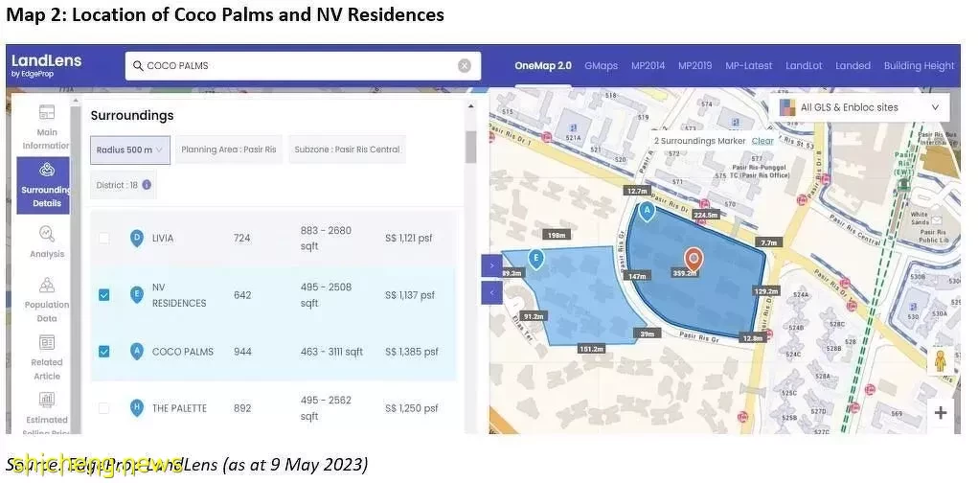Click map marker A on Coco Palms plot
This screenshot has width=978, height=483.
(x=647, y=212)
